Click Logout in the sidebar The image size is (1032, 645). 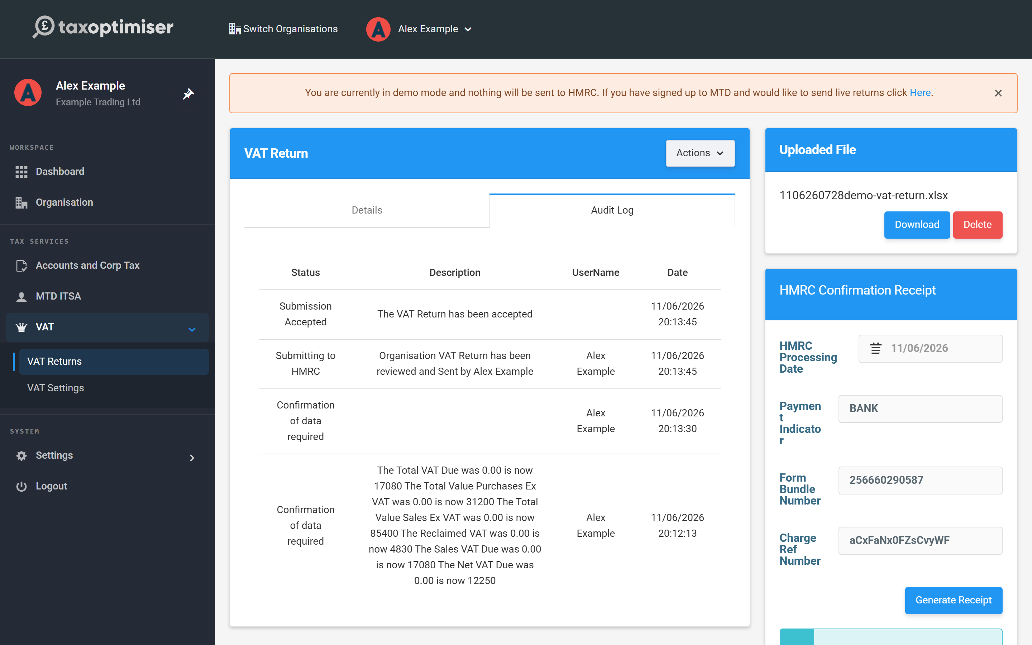click(x=107, y=486)
